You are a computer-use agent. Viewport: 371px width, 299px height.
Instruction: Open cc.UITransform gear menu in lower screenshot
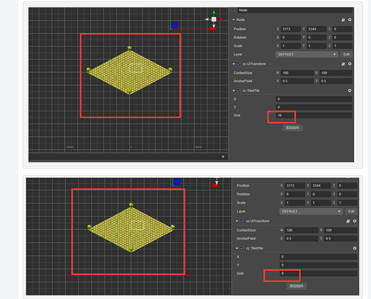point(354,221)
